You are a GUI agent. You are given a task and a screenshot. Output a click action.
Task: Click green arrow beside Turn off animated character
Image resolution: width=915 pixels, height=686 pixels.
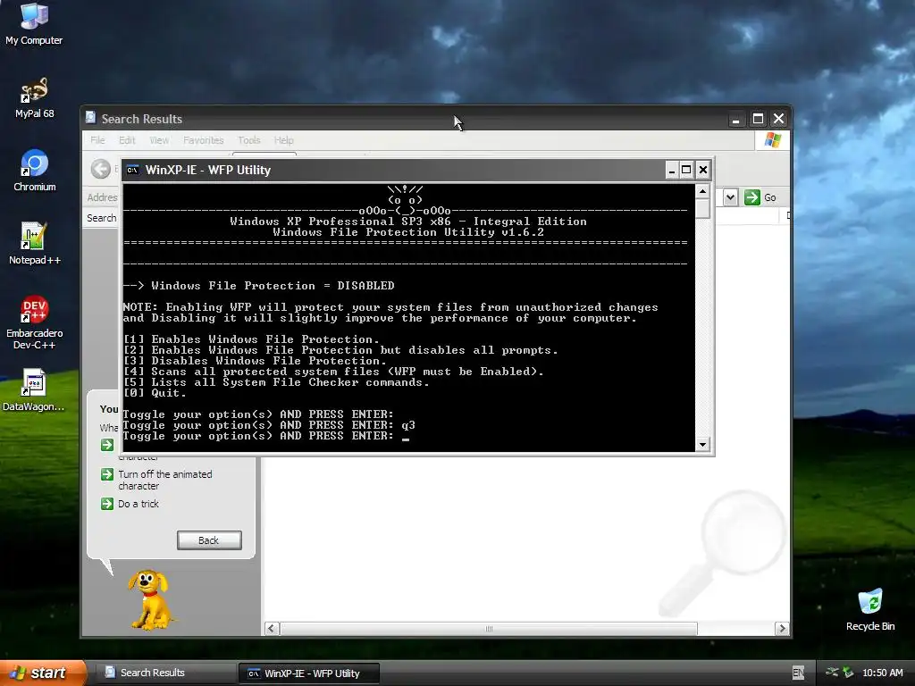[107, 474]
